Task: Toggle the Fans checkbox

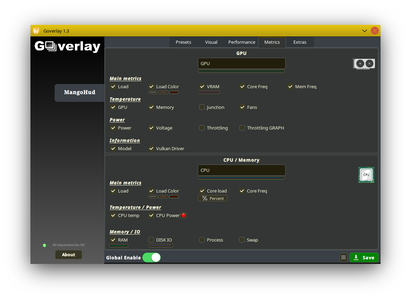Action: click(x=242, y=107)
